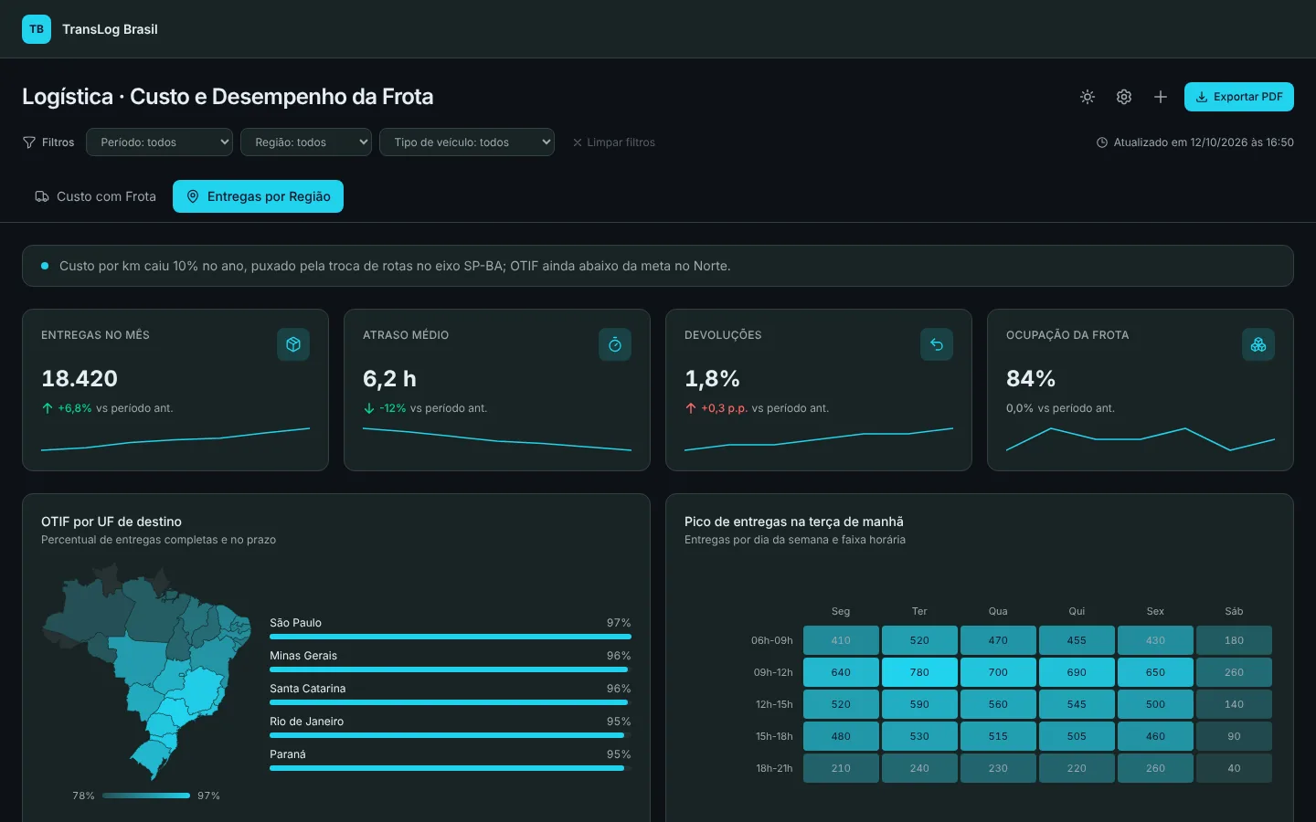Viewport: 1316px width, 822px height.
Task: Open the Período dropdown
Action: coord(159,142)
